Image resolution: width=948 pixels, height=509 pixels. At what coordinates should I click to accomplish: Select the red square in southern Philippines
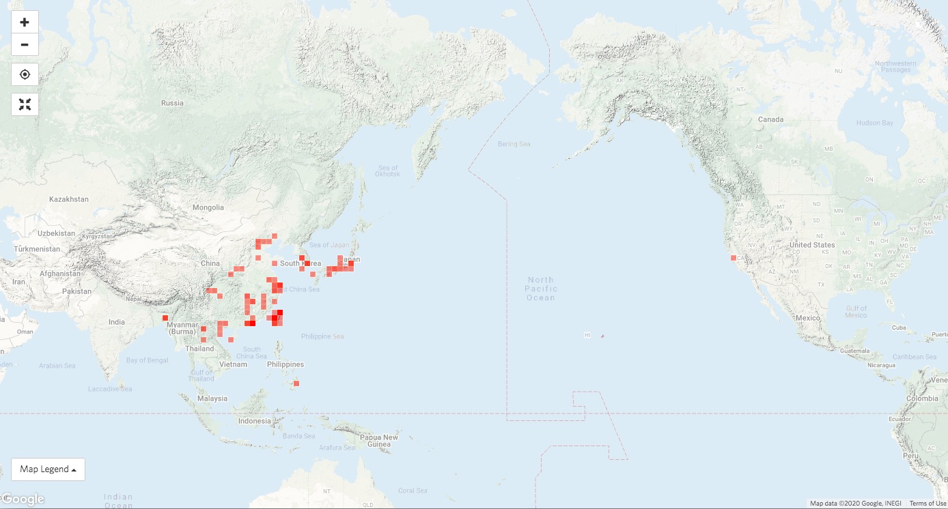pyautogui.click(x=296, y=383)
